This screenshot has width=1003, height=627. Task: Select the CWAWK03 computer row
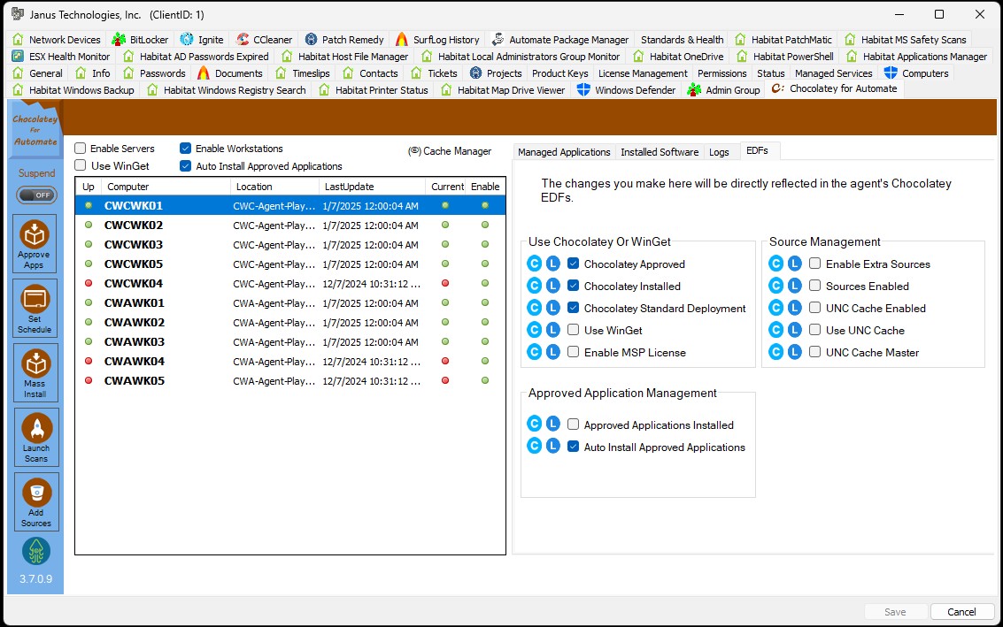coord(290,342)
